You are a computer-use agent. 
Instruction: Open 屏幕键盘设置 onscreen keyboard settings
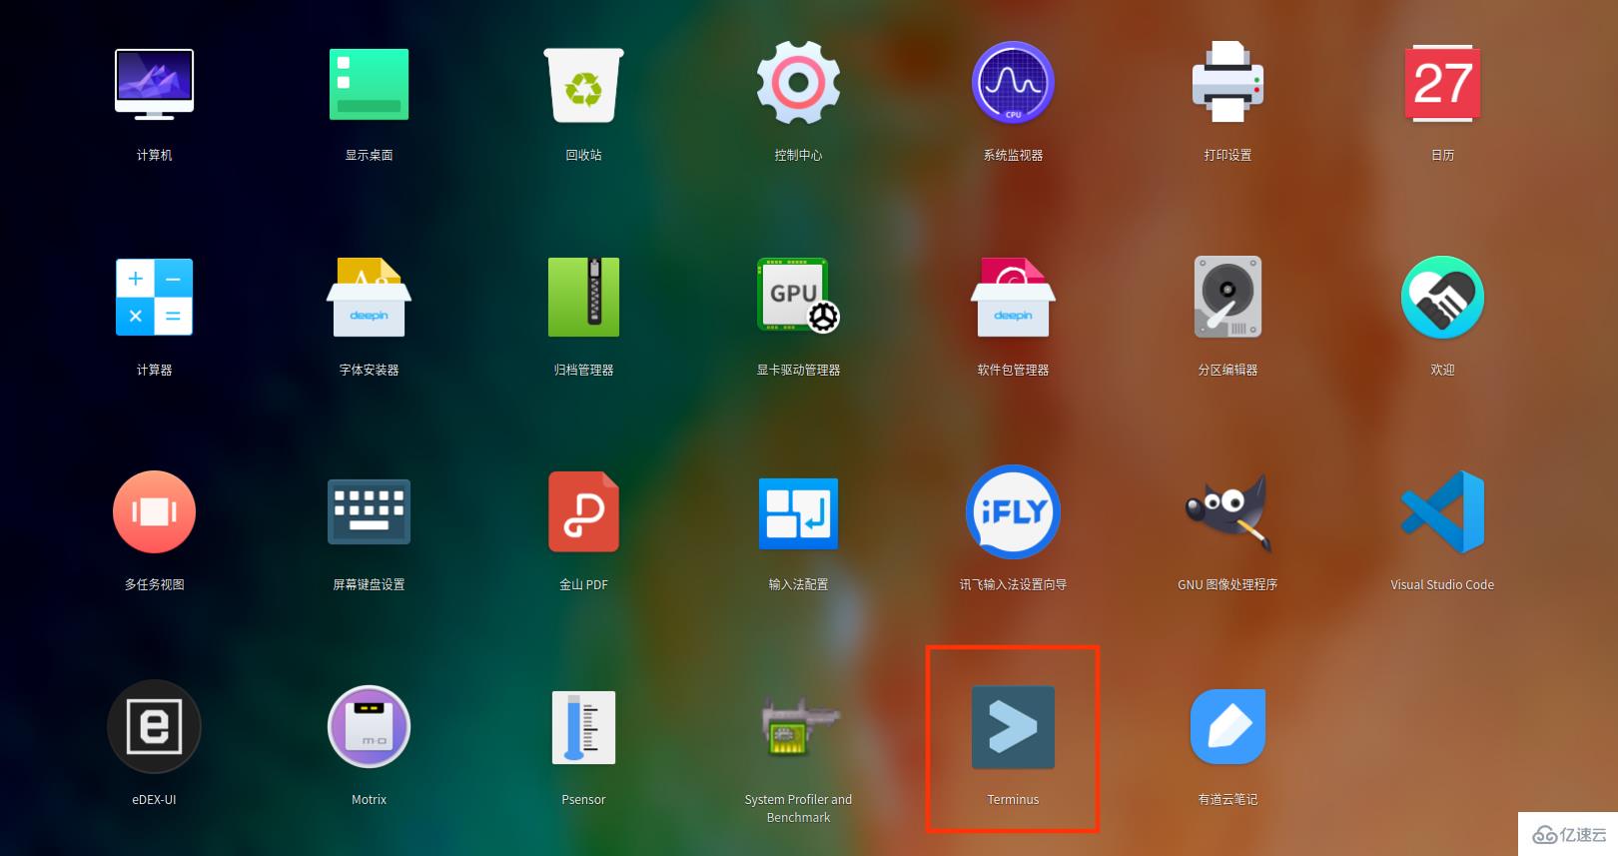click(x=369, y=512)
